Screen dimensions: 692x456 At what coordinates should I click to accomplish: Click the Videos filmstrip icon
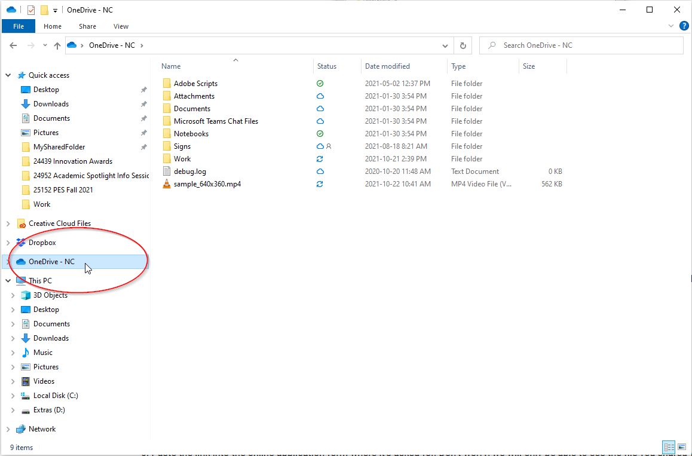click(x=26, y=381)
